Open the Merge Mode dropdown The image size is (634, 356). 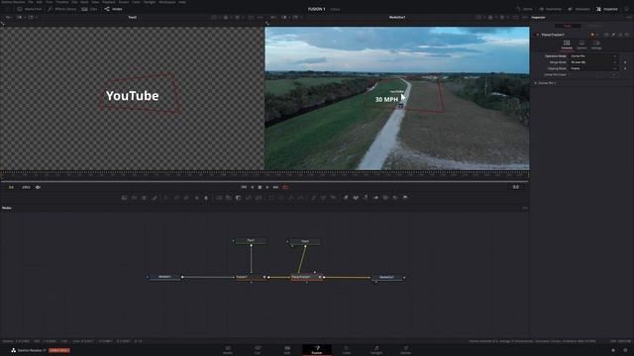[593, 62]
